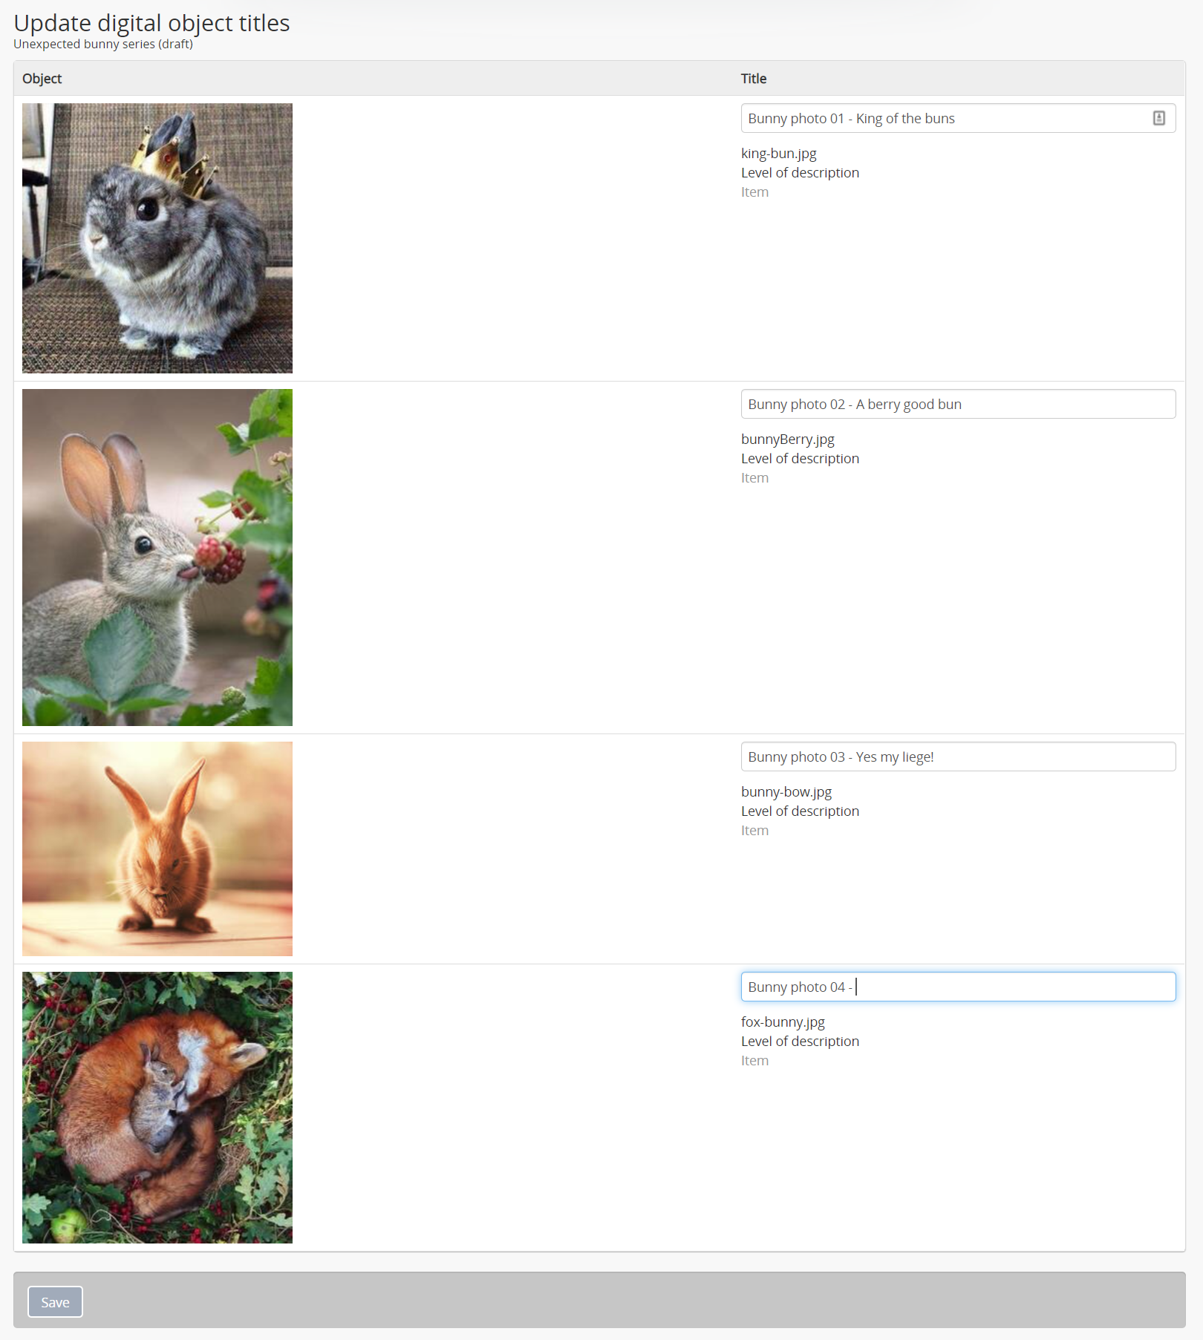Click into the 'Yes my liege!' title input
The height and width of the screenshot is (1340, 1203).
point(958,756)
